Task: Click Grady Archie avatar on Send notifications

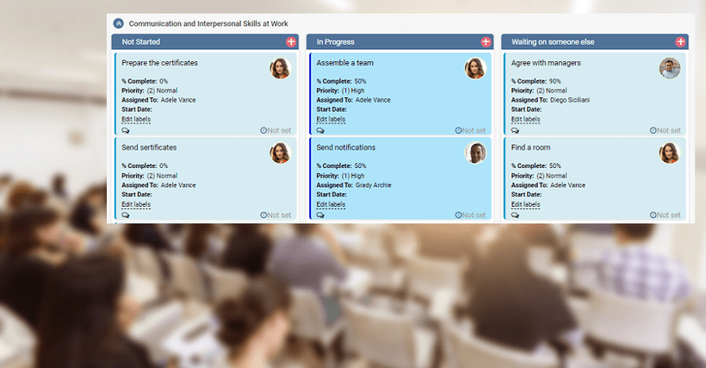Action: tap(475, 153)
